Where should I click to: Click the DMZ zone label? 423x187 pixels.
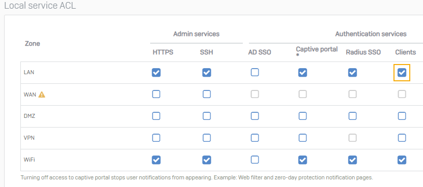tap(30, 116)
